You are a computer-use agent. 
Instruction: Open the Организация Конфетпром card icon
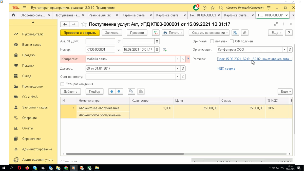290,50
